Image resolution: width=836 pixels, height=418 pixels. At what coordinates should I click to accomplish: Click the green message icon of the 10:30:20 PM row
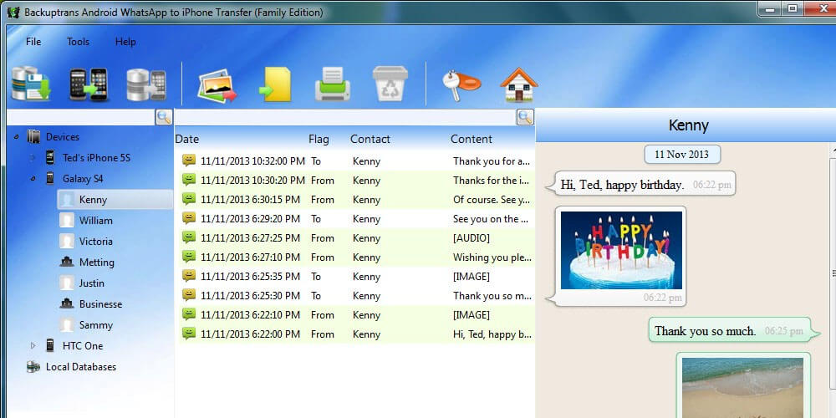point(189,180)
